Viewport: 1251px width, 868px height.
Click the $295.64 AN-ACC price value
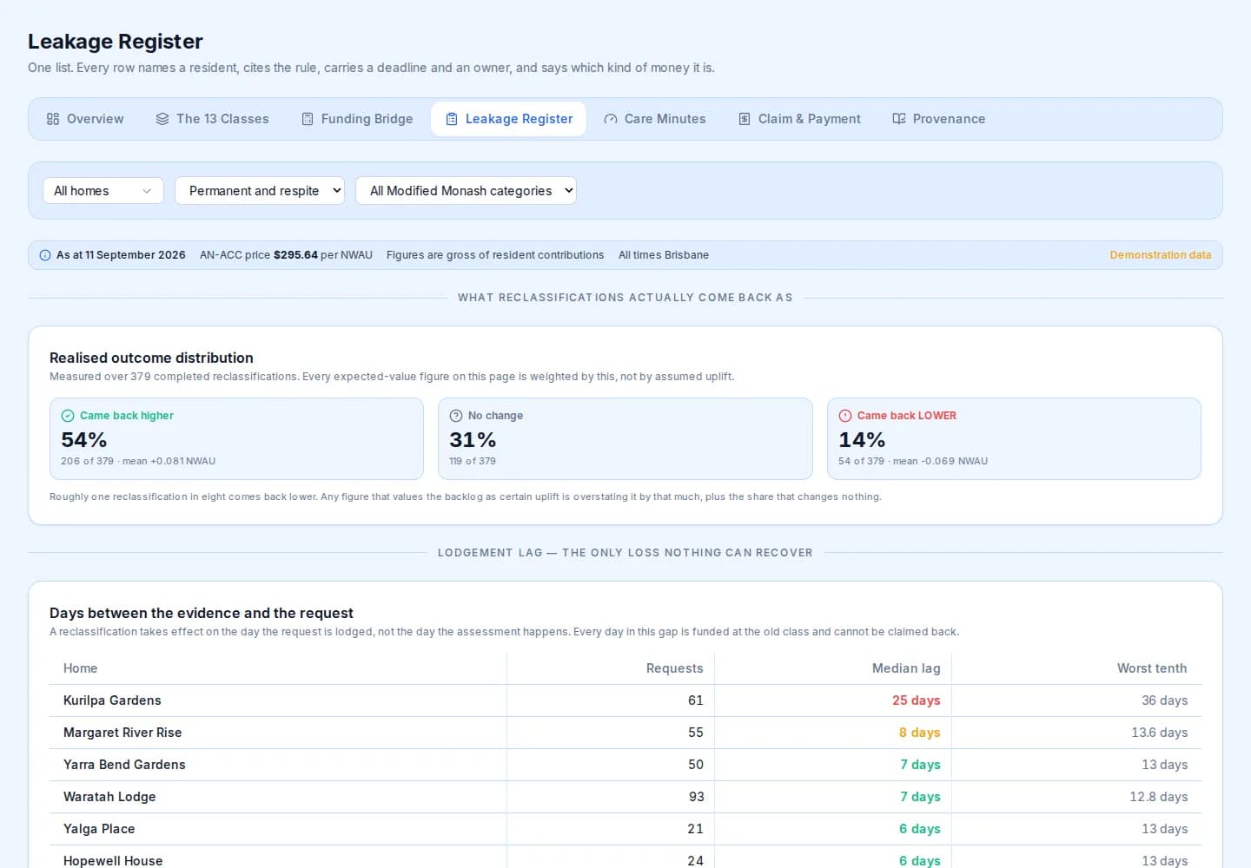pyautogui.click(x=295, y=255)
